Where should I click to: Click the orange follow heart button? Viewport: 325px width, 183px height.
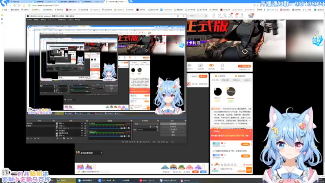pos(203,76)
